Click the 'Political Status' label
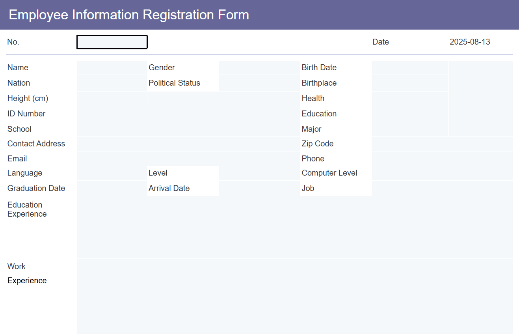The width and height of the screenshot is (519, 335). [174, 83]
